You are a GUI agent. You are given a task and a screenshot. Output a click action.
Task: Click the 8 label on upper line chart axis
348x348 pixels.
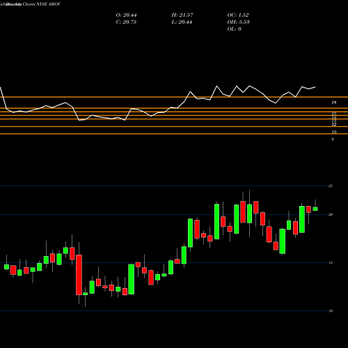(x=333, y=139)
